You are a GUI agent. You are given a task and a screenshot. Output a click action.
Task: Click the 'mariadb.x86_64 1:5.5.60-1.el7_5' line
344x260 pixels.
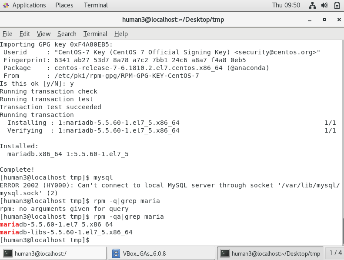[68, 154]
